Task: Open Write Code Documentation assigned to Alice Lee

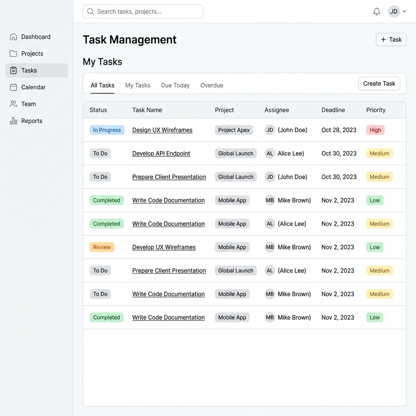Action: [169, 224]
